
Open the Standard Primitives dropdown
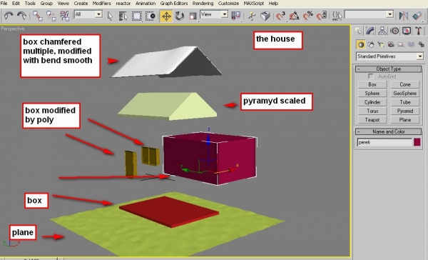(389, 56)
